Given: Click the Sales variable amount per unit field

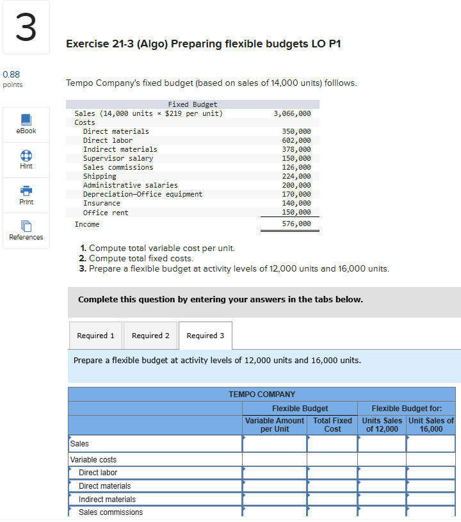Looking at the screenshot, I should click(275, 444).
